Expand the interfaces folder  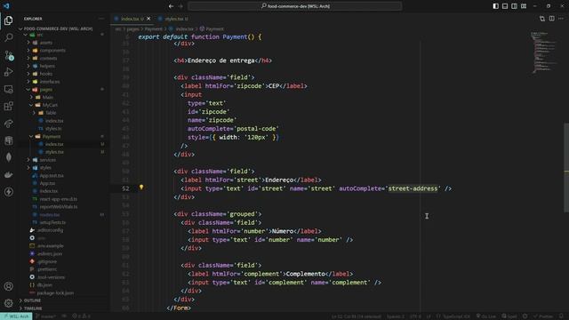click(50, 82)
